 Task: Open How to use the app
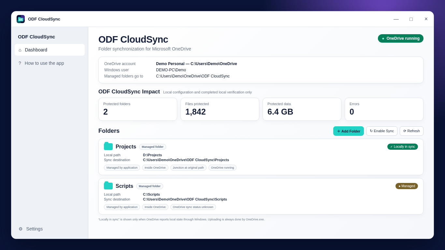pos(50,63)
